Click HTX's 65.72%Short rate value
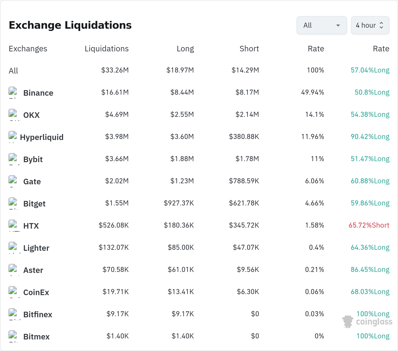 pos(369,225)
